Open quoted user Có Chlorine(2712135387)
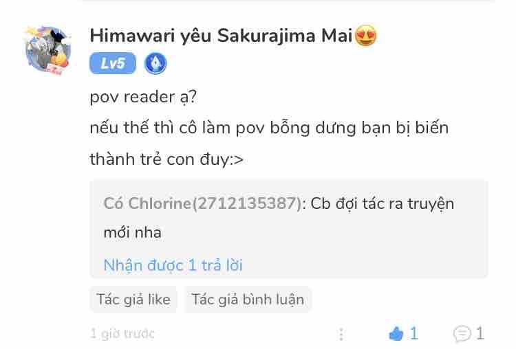Image resolution: width=516 pixels, height=349 pixels. (x=202, y=203)
